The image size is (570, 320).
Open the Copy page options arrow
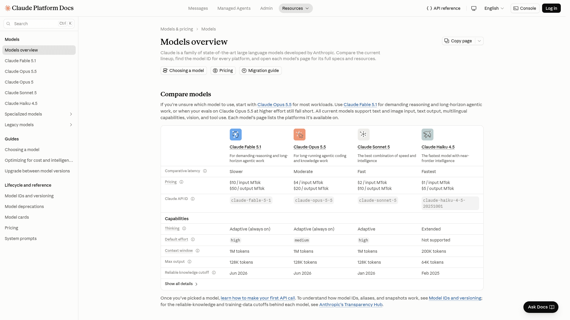point(479,41)
